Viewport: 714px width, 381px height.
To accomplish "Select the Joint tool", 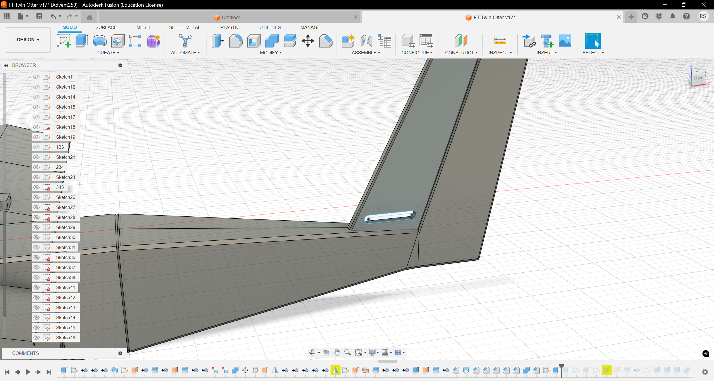I will (366, 41).
